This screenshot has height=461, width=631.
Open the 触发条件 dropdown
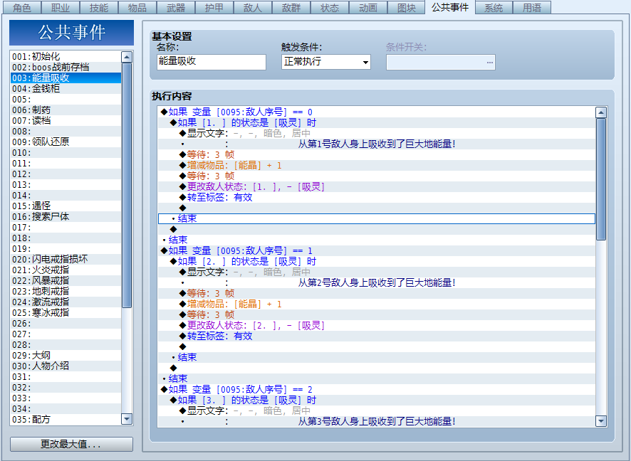[326, 62]
